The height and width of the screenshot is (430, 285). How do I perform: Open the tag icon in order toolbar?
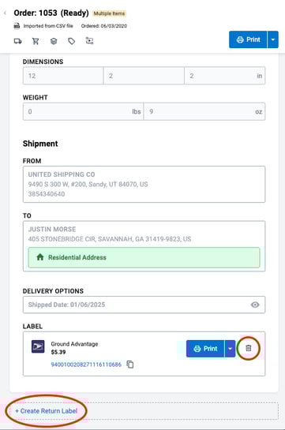tap(72, 41)
